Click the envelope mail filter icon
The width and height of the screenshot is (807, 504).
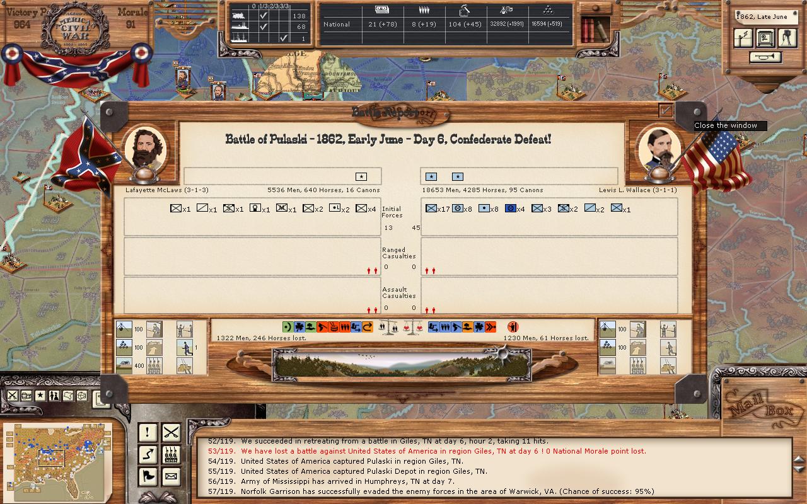click(171, 476)
